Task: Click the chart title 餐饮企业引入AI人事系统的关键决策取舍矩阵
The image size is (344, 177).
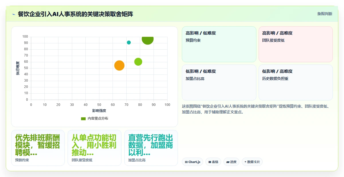Action: click(75, 14)
